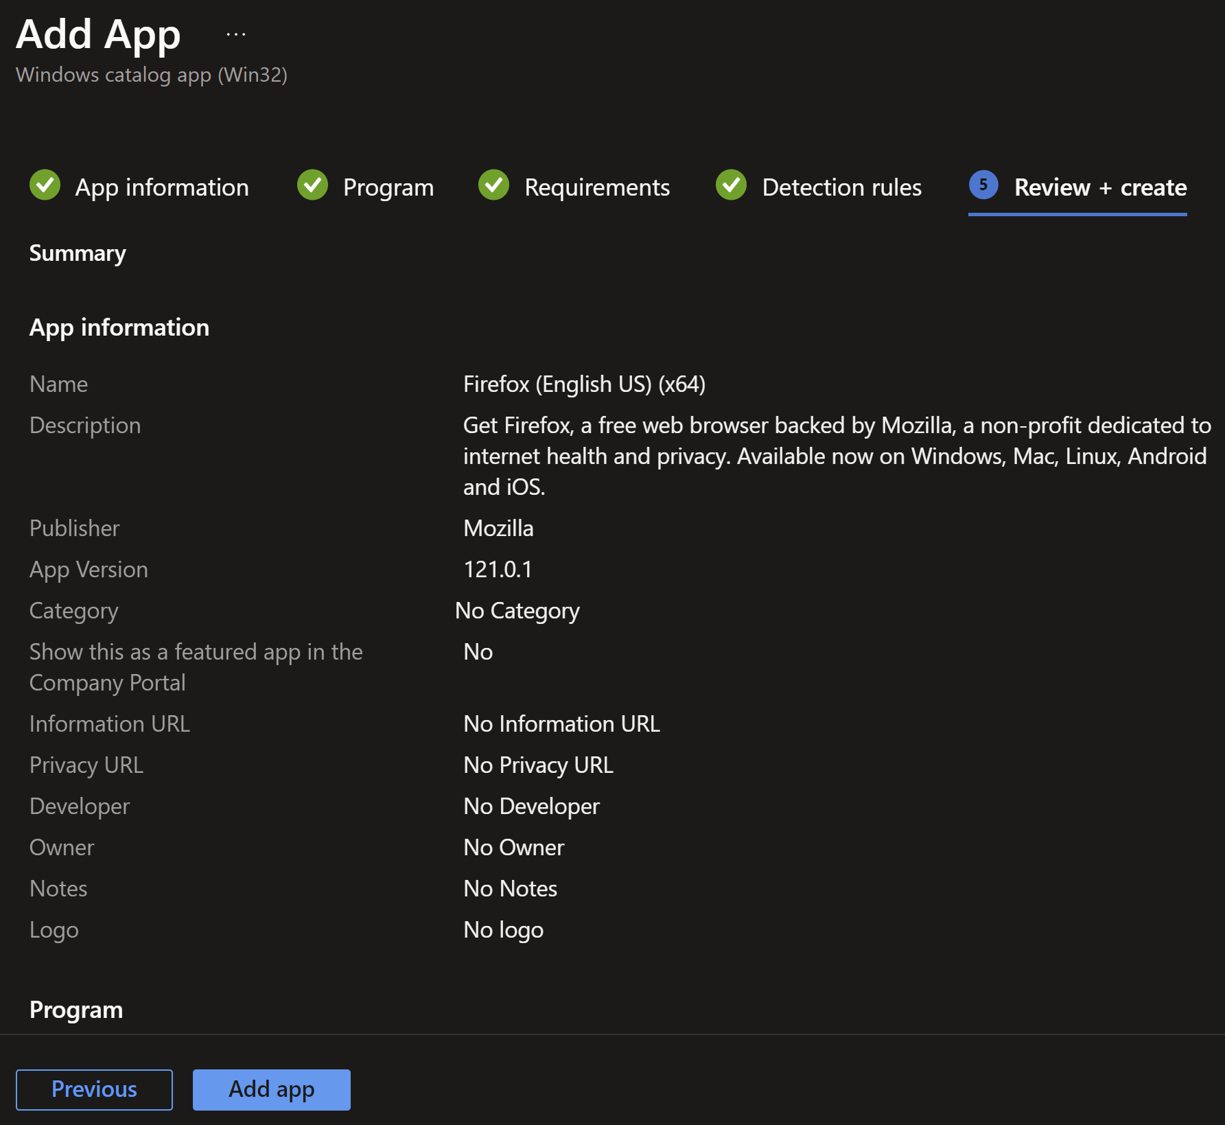
Task: Open the ellipsis menu beside Add App
Action: tap(235, 34)
